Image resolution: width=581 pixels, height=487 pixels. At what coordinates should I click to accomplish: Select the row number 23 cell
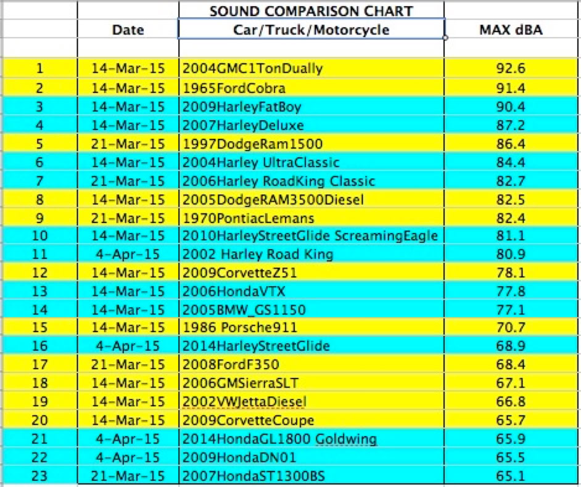click(38, 476)
